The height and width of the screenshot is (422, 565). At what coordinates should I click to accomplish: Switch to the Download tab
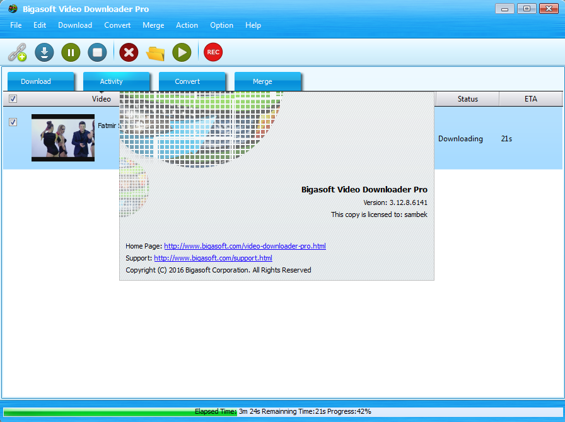coord(41,81)
